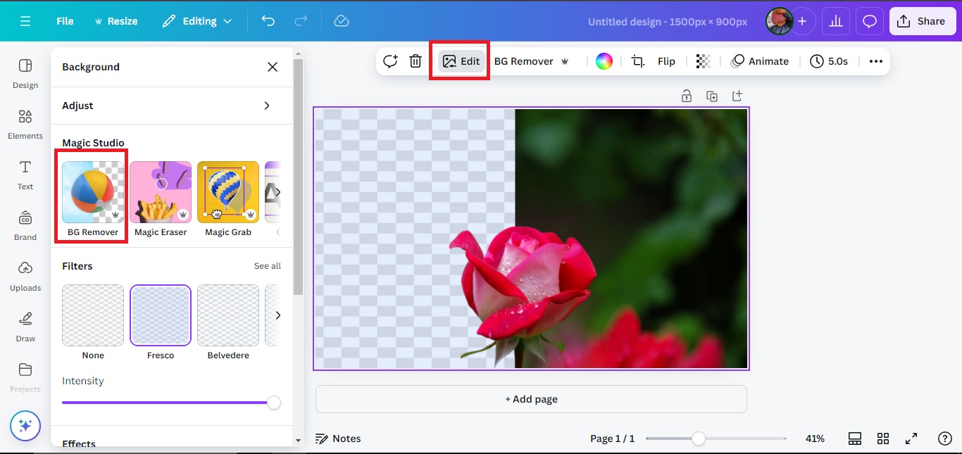This screenshot has height=454, width=962.
Task: Open the Elements sidebar tab
Action: coord(25,124)
